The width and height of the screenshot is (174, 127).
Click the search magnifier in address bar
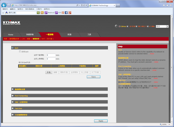pos(77,5)
